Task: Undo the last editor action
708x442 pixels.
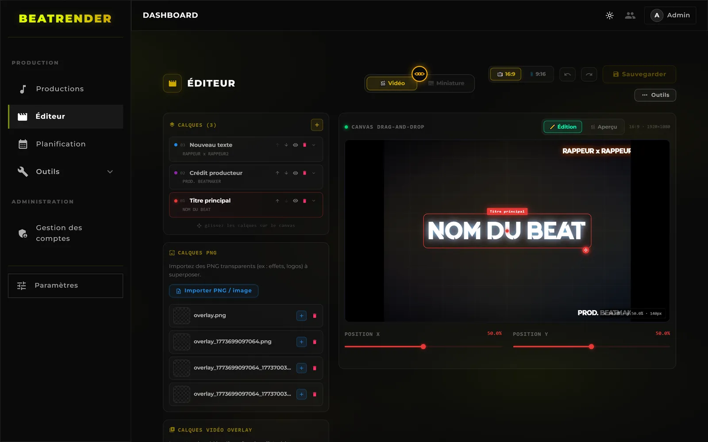Action: (x=567, y=74)
